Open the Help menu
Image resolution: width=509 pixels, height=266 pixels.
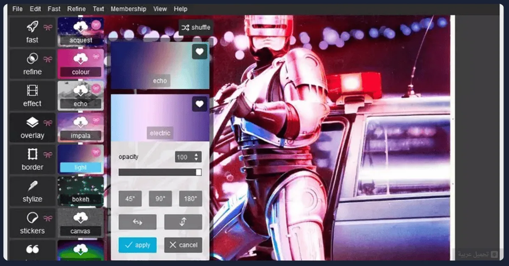tap(181, 9)
